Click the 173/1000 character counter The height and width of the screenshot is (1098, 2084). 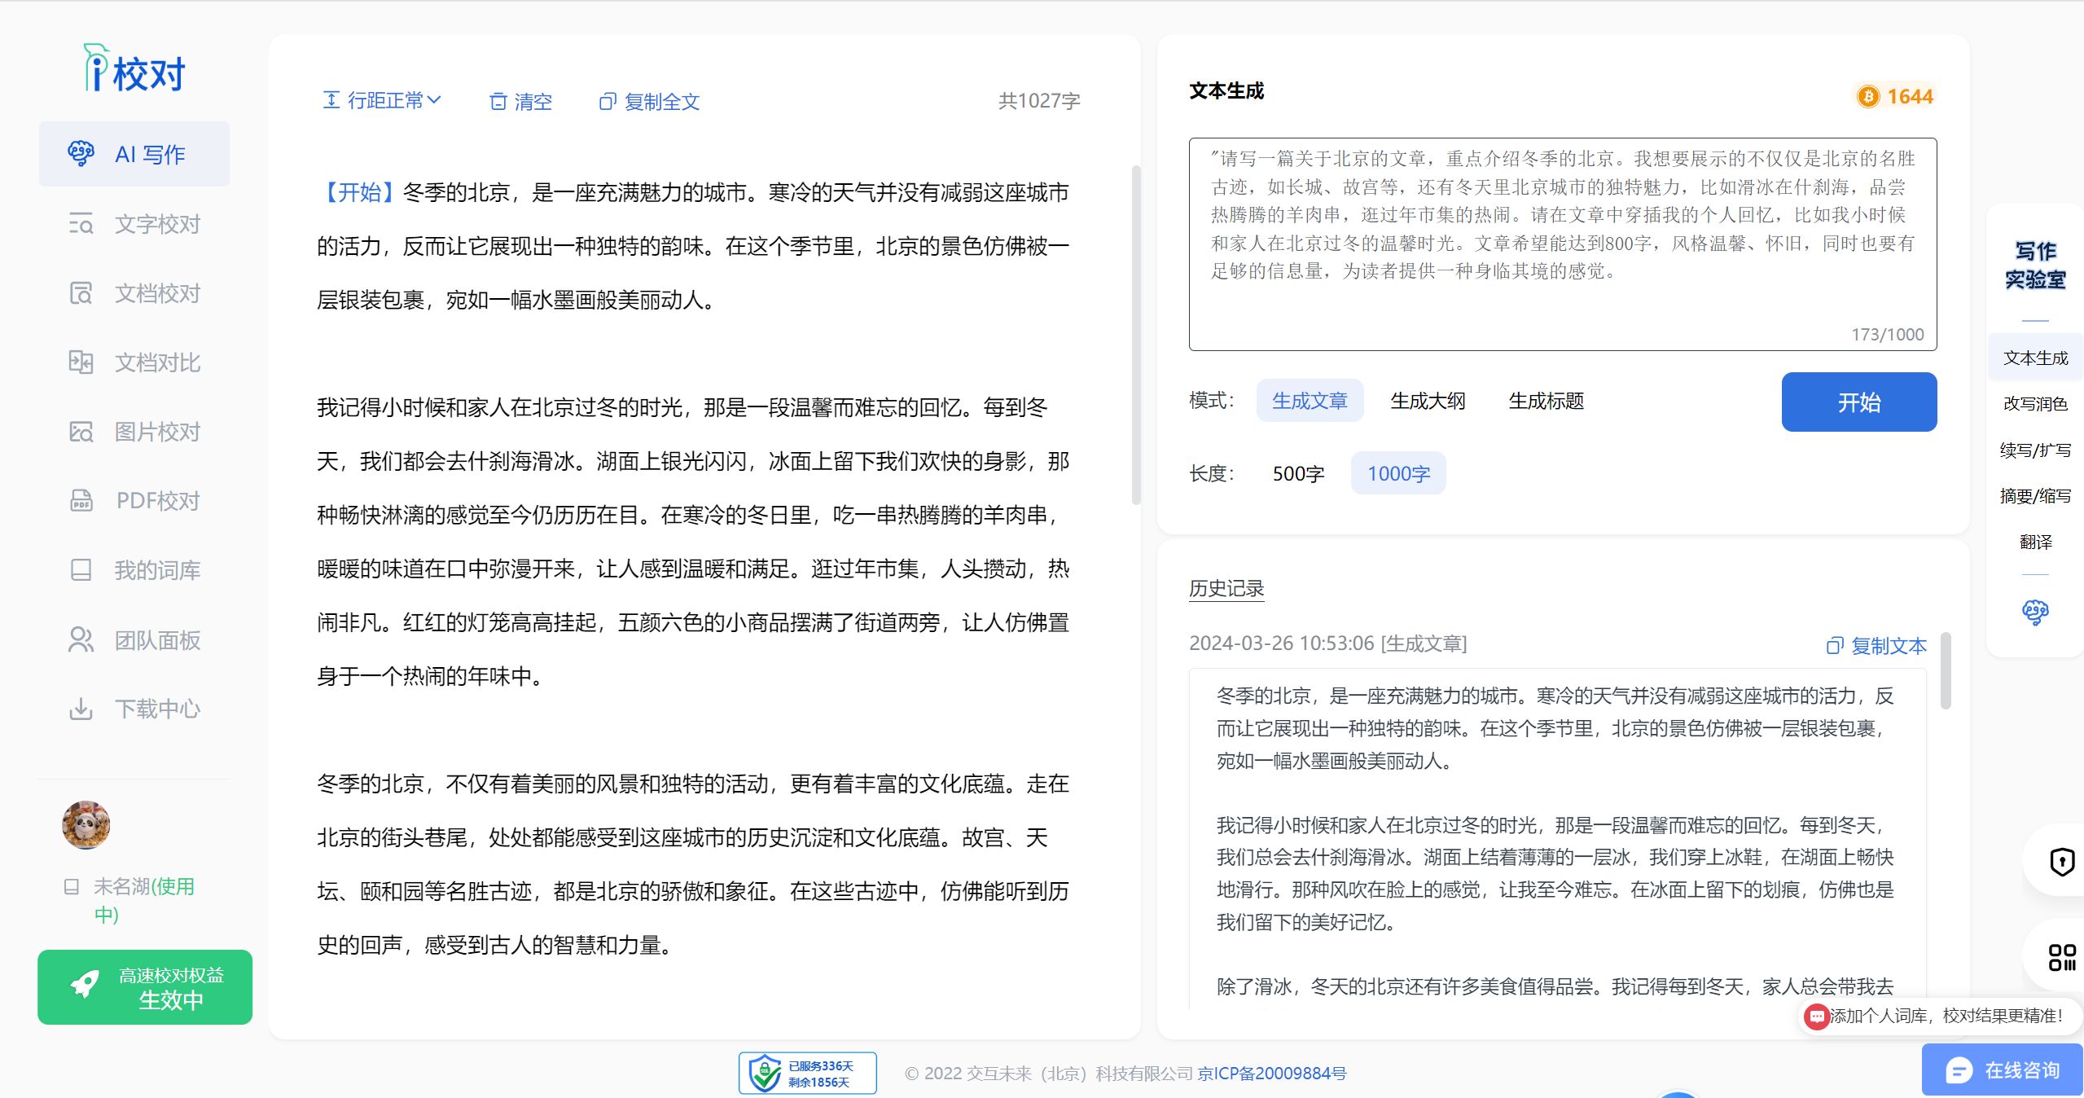[1887, 334]
